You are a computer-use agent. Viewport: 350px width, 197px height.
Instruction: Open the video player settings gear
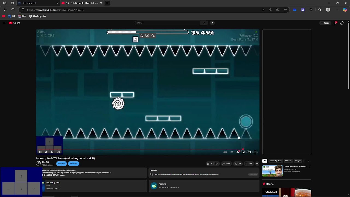tap(238, 152)
